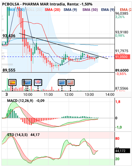Click the descending black trendline

pyautogui.click(x=63, y=46)
